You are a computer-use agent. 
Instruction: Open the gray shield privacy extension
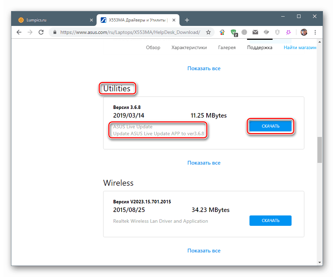pos(277,32)
